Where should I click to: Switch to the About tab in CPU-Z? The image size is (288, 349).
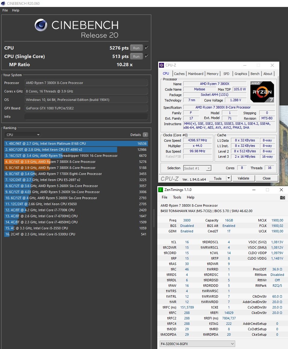click(268, 74)
